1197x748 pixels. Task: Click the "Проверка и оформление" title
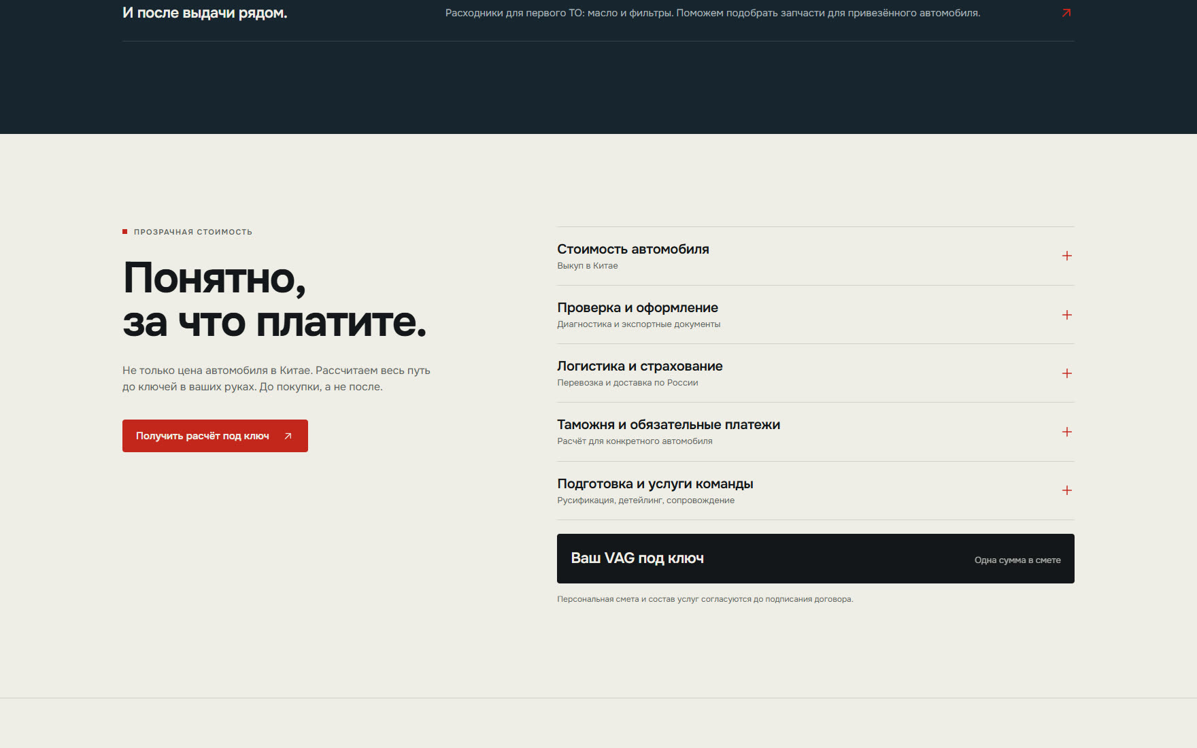coord(637,307)
